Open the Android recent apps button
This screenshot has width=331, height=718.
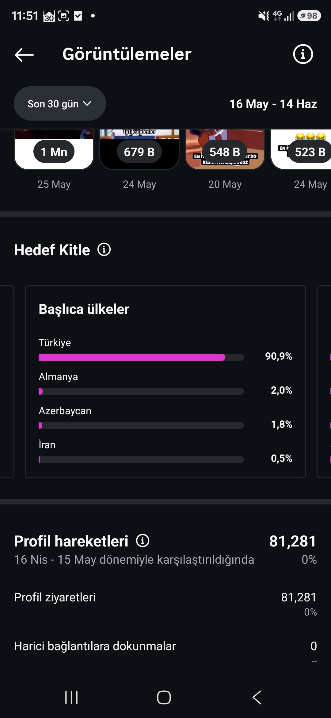click(x=71, y=697)
